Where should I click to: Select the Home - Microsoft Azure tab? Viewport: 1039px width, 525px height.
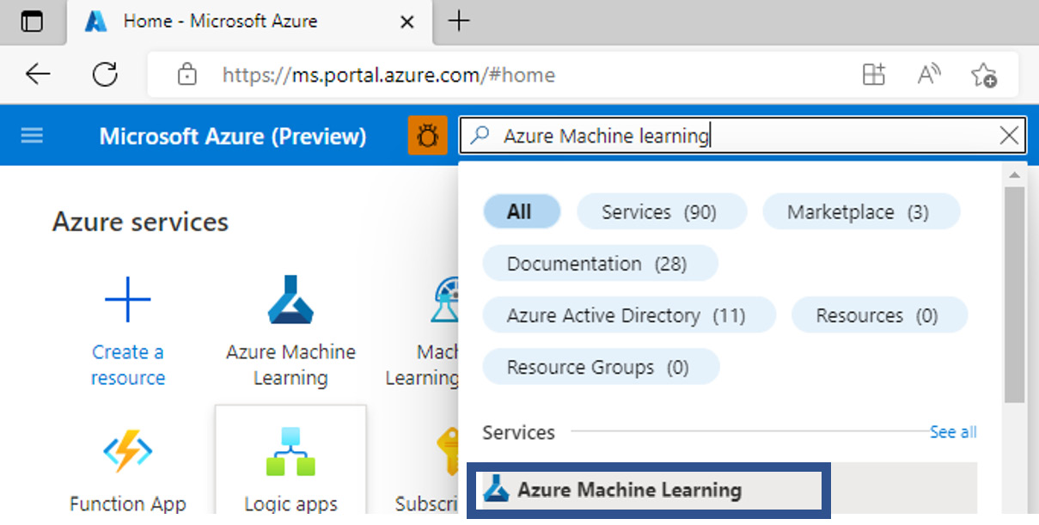[249, 21]
